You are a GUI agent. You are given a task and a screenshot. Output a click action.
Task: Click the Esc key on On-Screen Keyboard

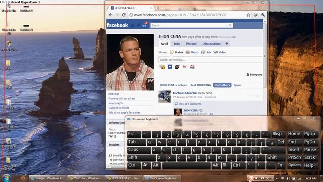(x=134, y=134)
